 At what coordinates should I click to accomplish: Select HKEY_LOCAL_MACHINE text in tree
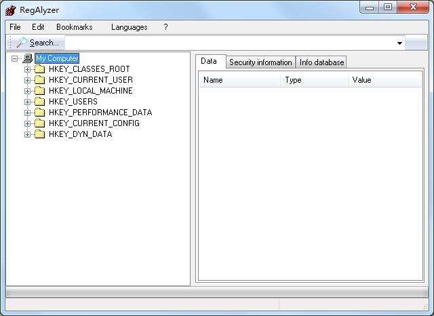point(90,90)
